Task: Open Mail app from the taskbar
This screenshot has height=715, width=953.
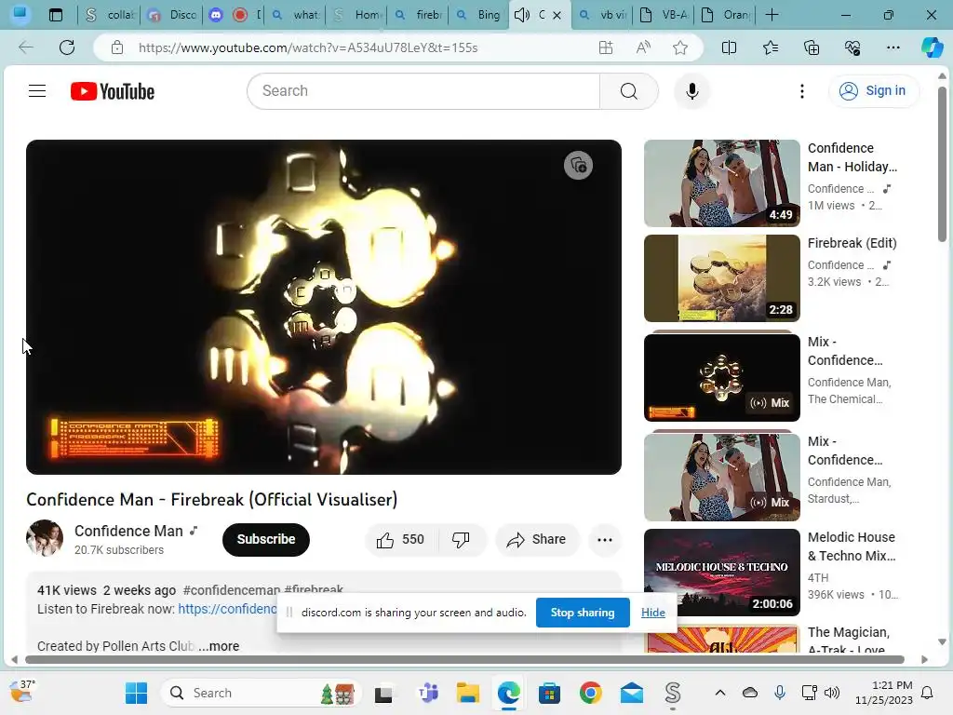Action: 632,693
